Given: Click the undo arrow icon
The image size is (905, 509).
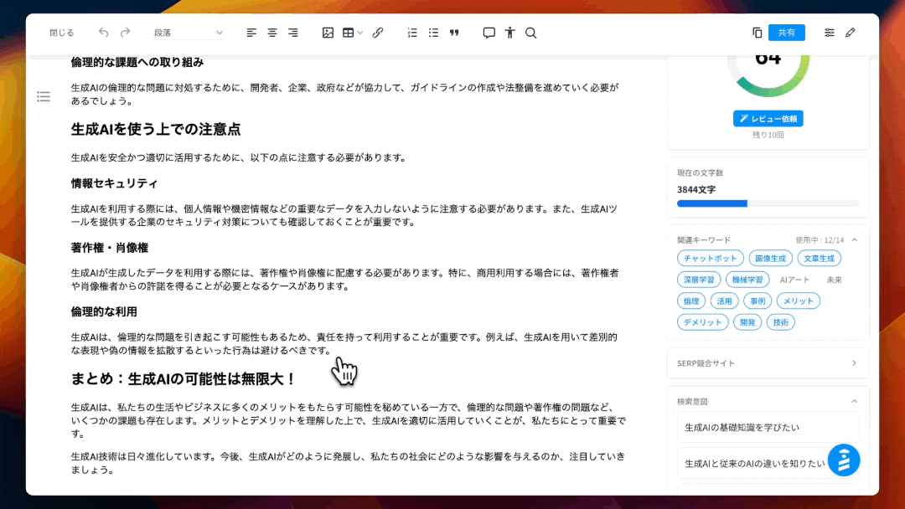Looking at the screenshot, I should tap(103, 33).
